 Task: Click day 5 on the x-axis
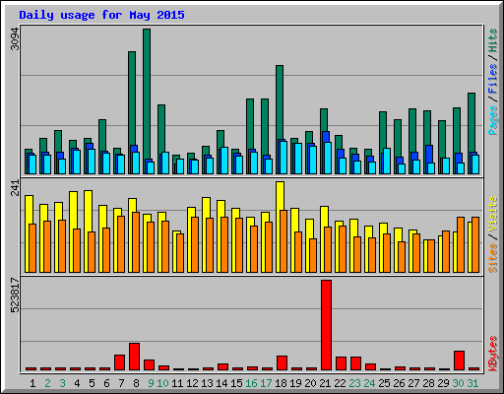(x=92, y=383)
